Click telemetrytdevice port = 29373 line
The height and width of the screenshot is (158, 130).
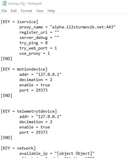tap(33, 133)
